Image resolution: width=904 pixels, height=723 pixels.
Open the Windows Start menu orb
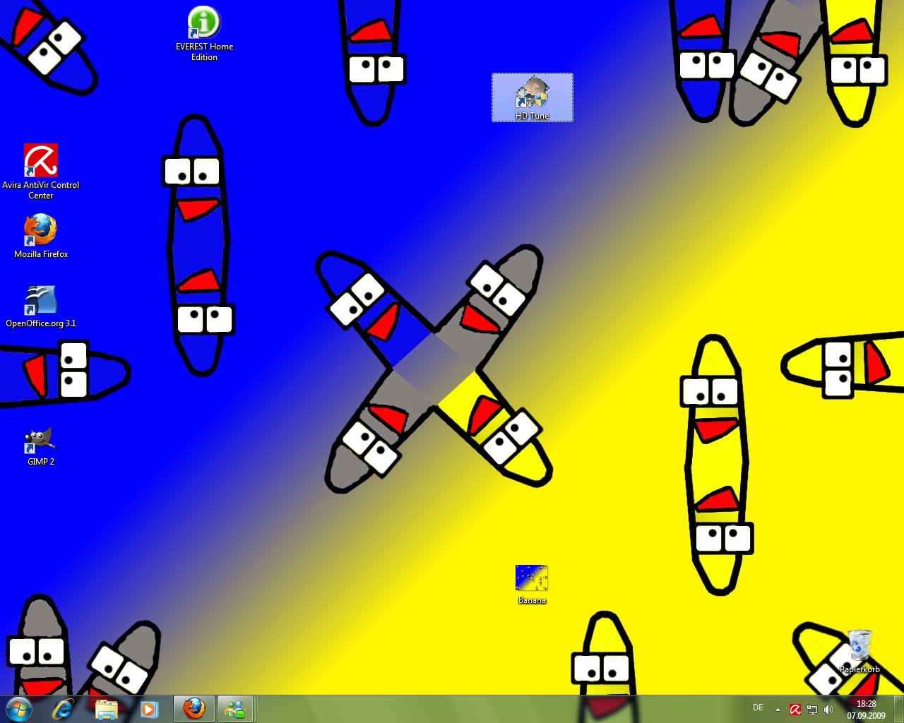[x=19, y=709]
